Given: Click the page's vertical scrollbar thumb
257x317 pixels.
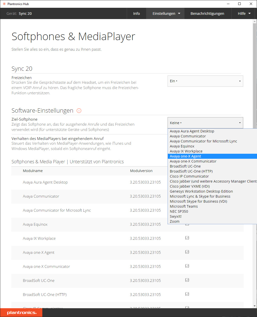Looking at the screenshot, I should pos(254,75).
